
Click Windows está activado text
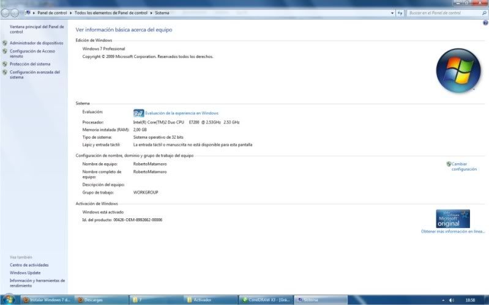click(x=103, y=212)
